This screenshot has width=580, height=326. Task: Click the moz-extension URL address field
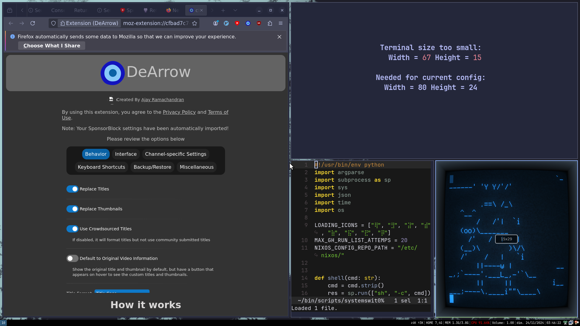pyautogui.click(x=156, y=23)
